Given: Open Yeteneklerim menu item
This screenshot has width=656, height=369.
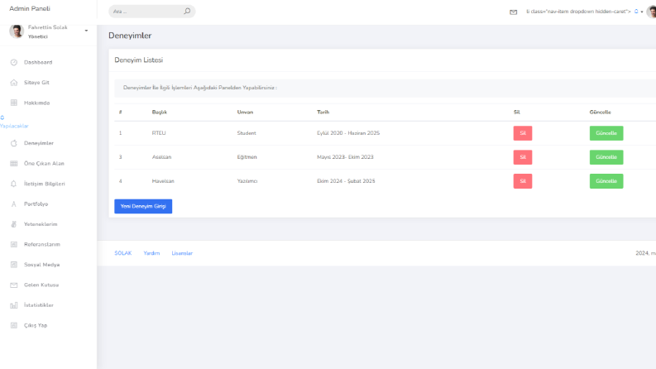Looking at the screenshot, I should click(41, 224).
